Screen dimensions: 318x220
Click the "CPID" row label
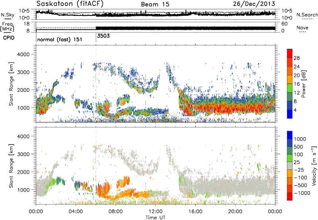[x=9, y=38]
